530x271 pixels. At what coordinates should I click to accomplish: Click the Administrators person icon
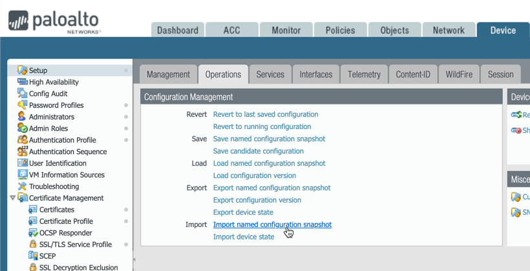point(23,117)
